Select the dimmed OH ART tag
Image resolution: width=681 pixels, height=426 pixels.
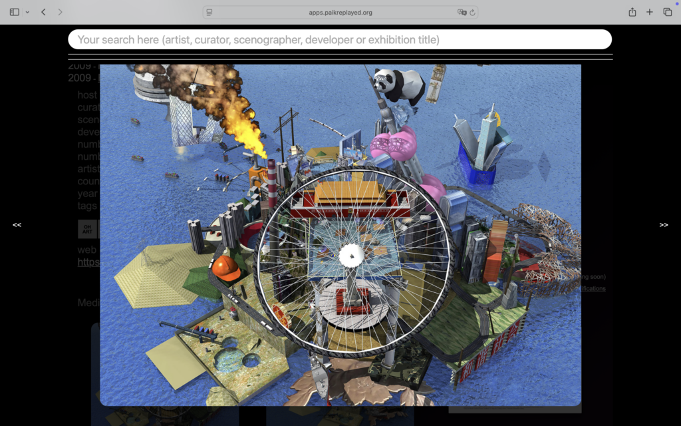[x=86, y=230]
